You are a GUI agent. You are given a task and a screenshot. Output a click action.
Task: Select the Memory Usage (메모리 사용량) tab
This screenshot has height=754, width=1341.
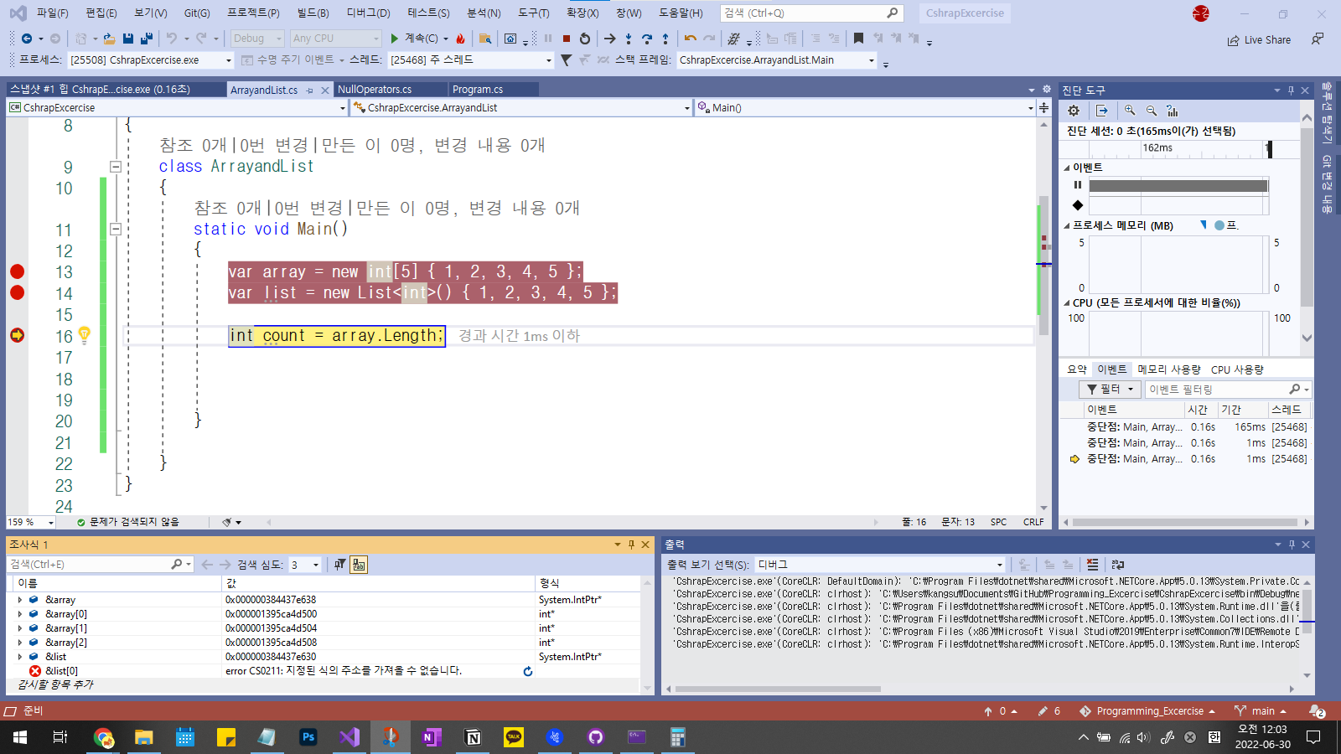[x=1168, y=369]
